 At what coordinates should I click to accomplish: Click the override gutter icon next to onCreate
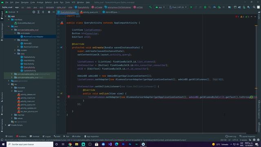pyautogui.click(x=62, y=47)
